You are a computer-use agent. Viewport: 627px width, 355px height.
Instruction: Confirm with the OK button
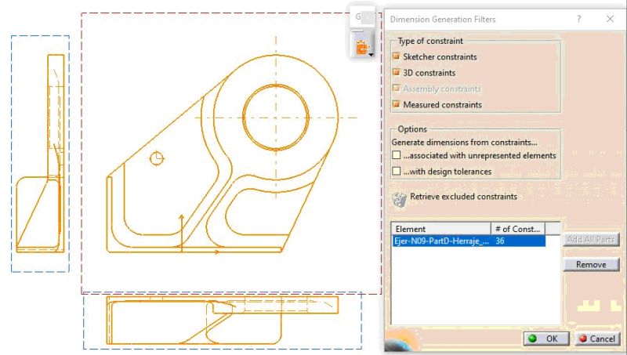(x=544, y=339)
